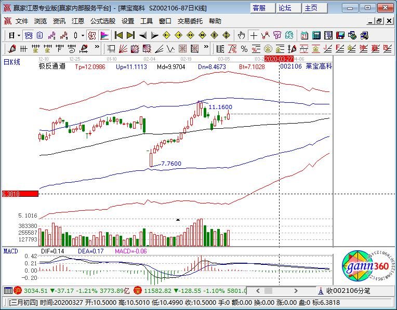Open the 江恩 menu
This screenshot has width=397, height=310.
[x=78, y=21]
